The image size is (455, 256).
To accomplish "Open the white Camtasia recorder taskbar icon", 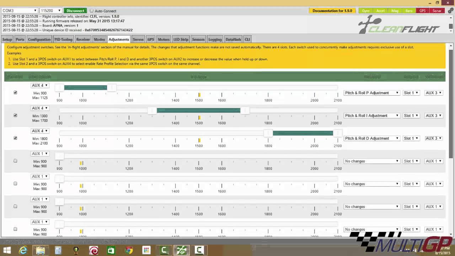I will (x=199, y=250).
